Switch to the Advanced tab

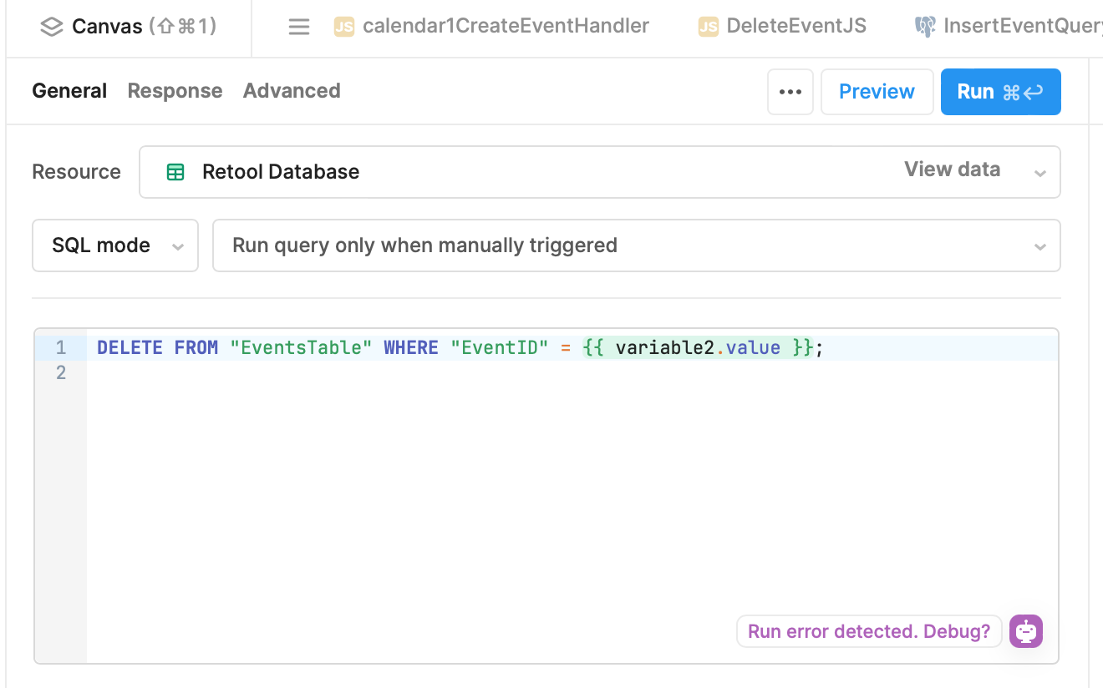click(292, 91)
